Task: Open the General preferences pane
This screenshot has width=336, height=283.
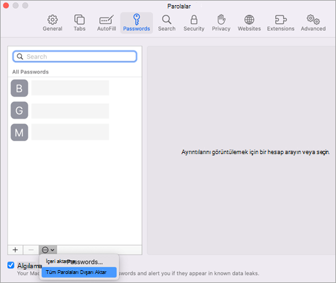Action: point(52,23)
